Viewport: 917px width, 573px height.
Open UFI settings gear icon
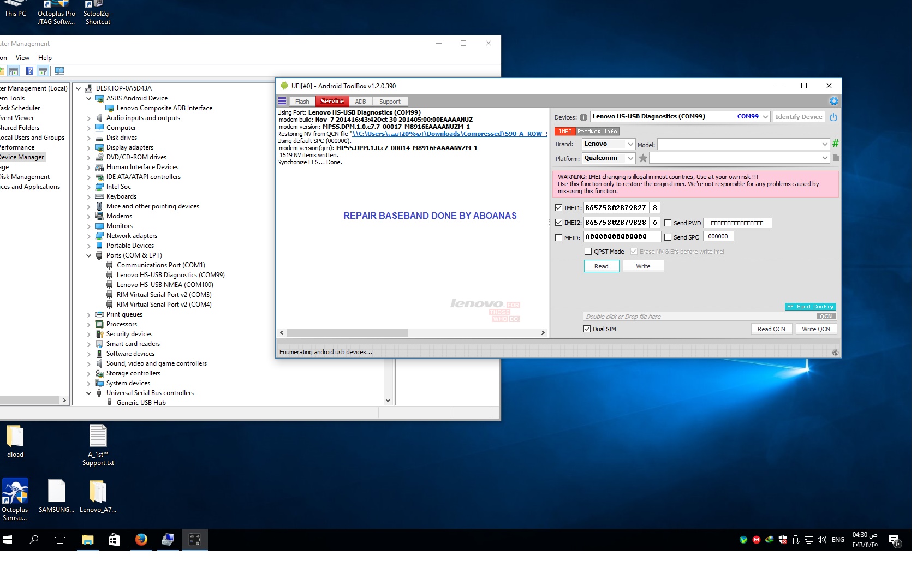click(833, 101)
